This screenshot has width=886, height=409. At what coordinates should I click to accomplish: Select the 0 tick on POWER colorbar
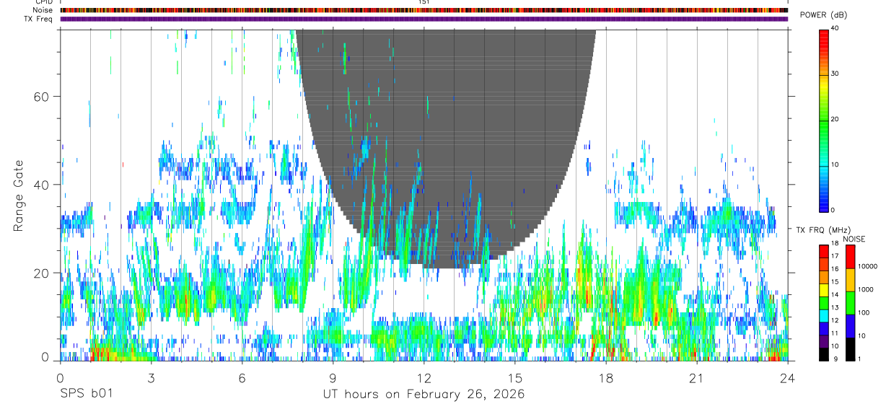point(833,210)
